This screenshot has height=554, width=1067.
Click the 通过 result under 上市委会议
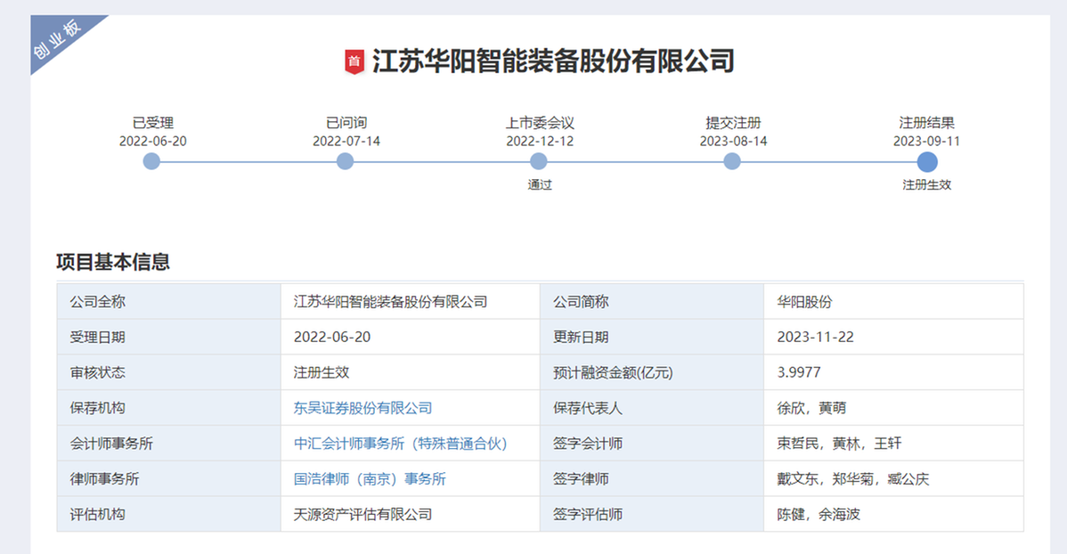coord(540,184)
